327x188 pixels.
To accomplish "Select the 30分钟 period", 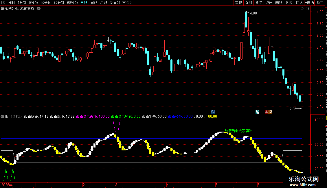I will tap(59, 3).
